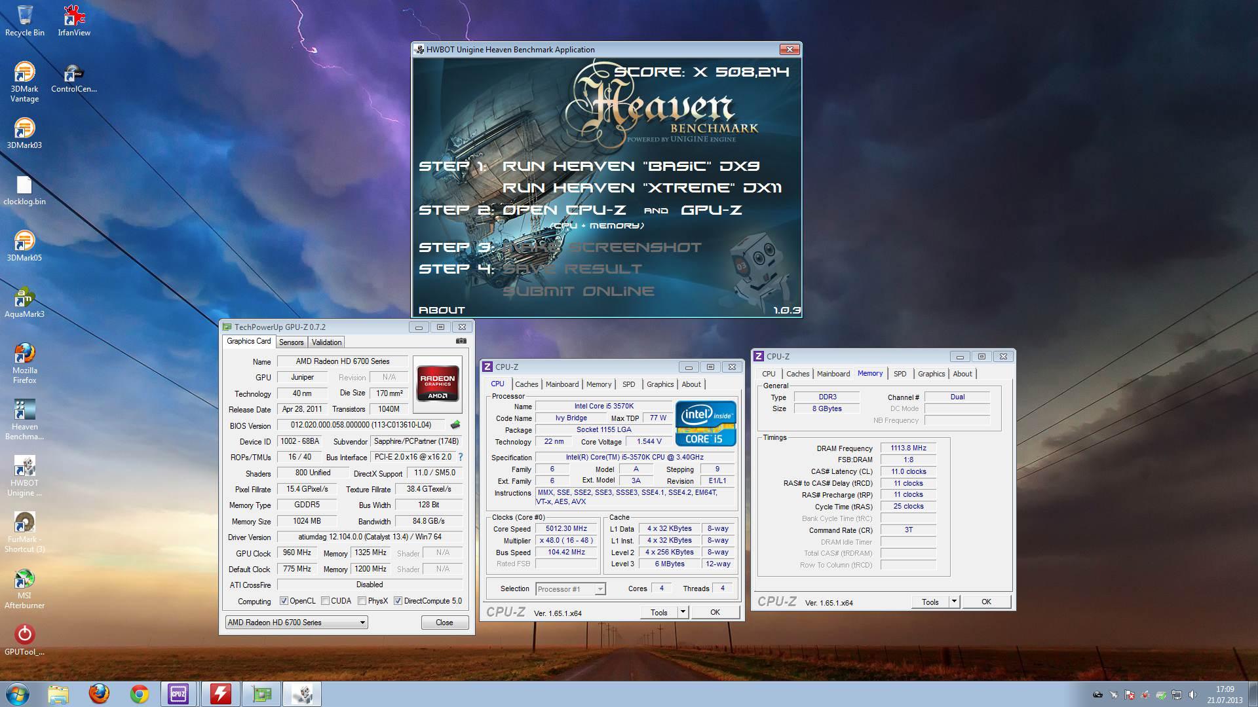Screen dimensions: 1258x707
Task: Click Tools button in left CPU-Z window
Action: (x=659, y=612)
